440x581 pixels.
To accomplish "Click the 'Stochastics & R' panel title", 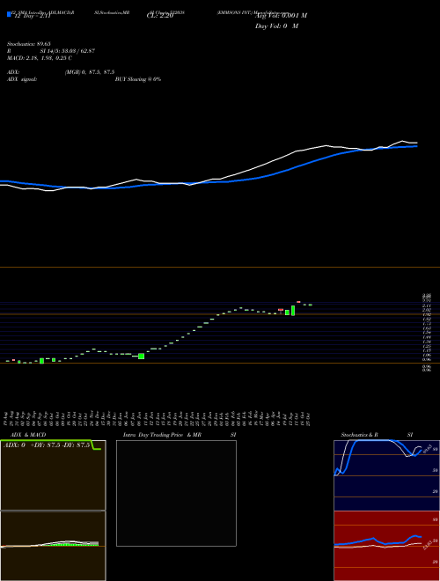I will (359, 435).
